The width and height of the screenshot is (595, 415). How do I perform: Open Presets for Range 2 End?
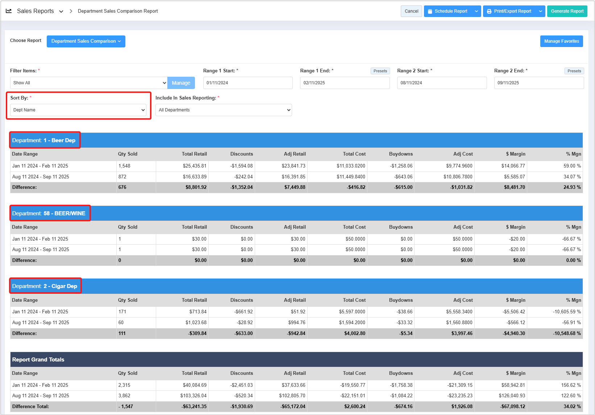(574, 71)
